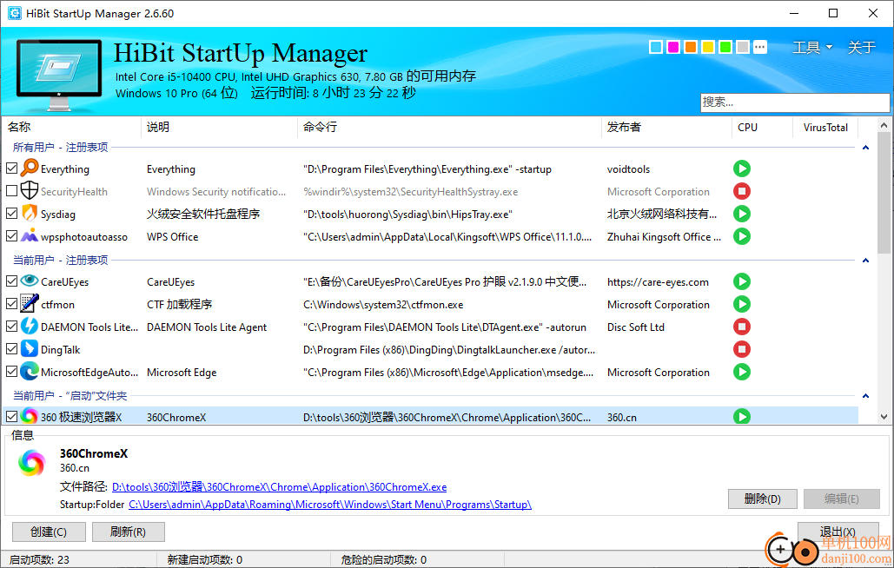Image resolution: width=894 pixels, height=568 pixels.
Task: Click the Microsoft Edge app icon
Action: (x=29, y=372)
